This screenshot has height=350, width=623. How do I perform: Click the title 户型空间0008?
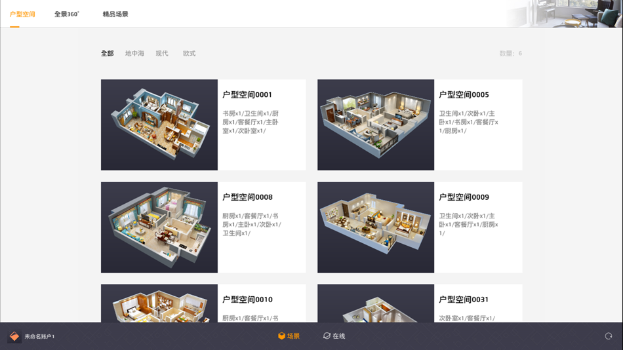click(x=247, y=197)
